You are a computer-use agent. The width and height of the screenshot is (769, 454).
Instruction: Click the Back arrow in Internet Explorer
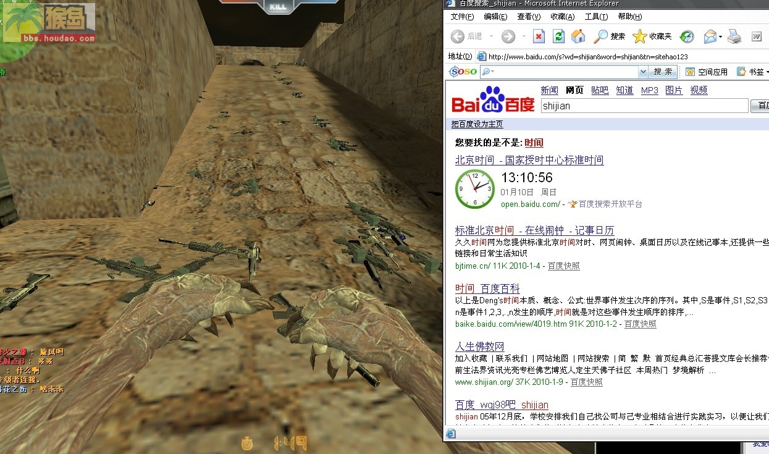coord(458,37)
